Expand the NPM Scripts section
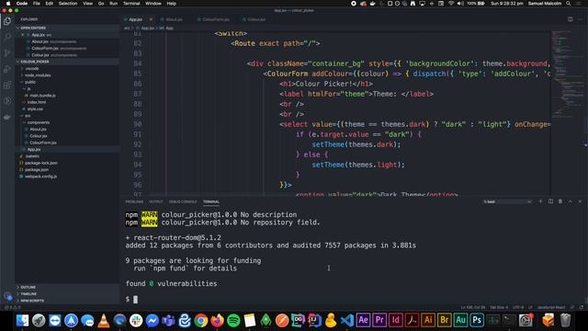This screenshot has height=331, width=588. click(32, 301)
